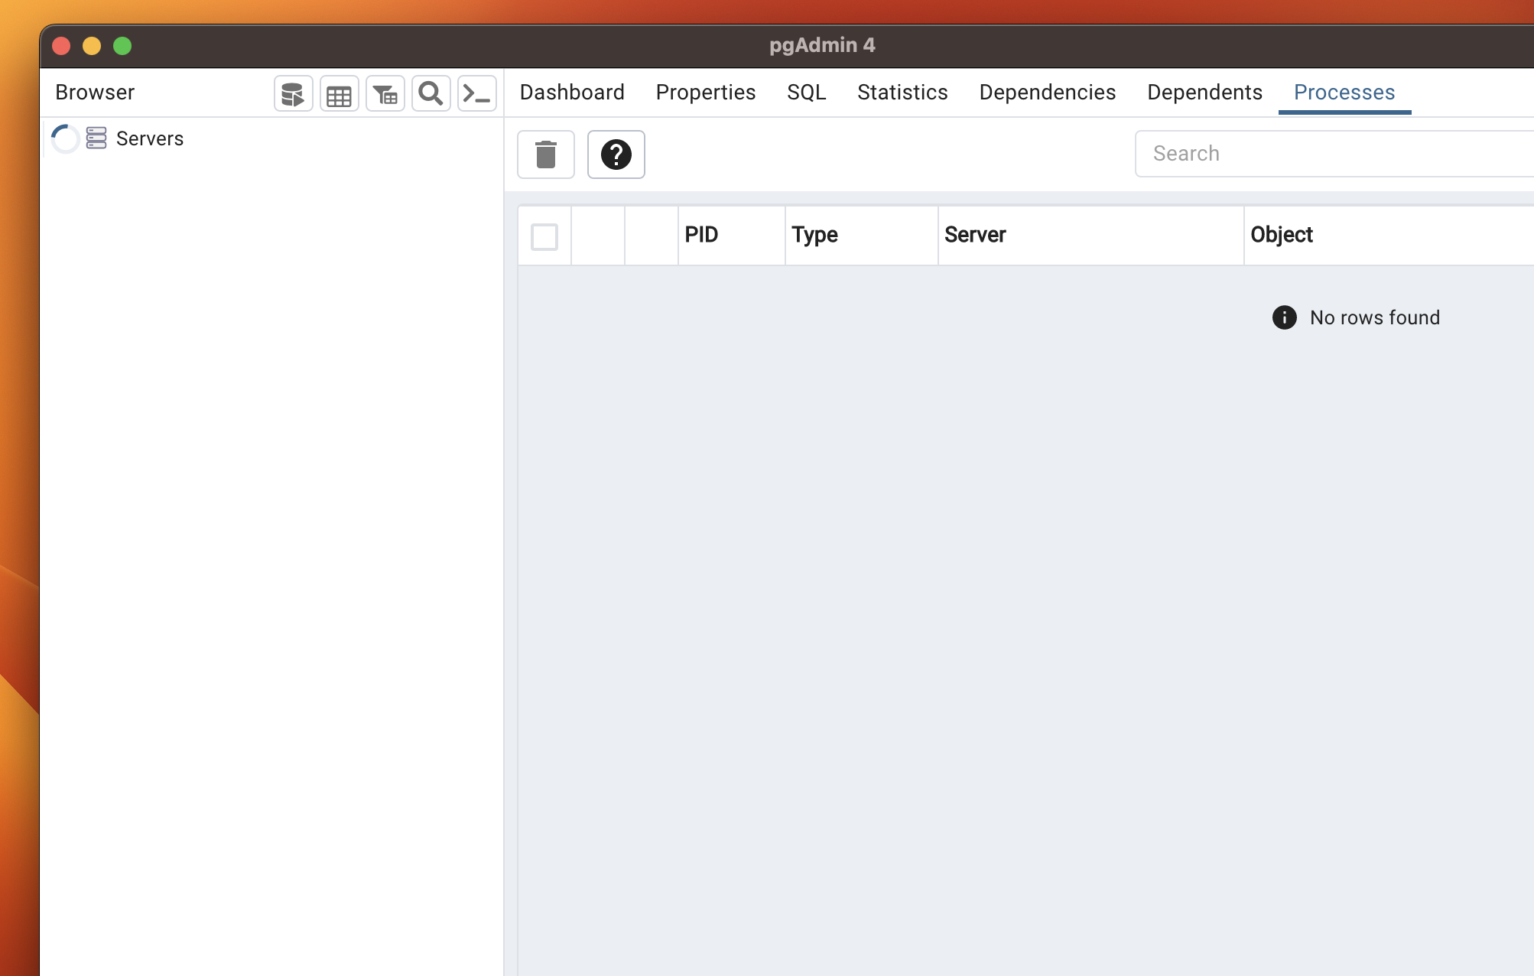Click the trash delete process button
Viewport: 1534px width, 976px height.
545,155
